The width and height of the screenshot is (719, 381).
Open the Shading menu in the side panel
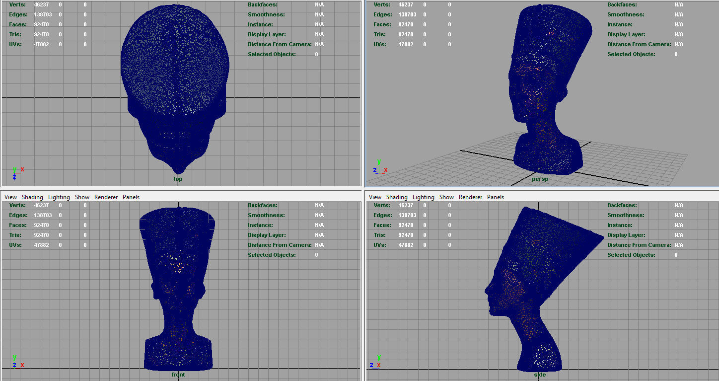tap(397, 197)
